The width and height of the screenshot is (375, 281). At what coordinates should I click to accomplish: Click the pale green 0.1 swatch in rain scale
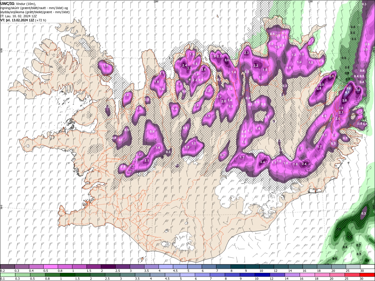8,275
